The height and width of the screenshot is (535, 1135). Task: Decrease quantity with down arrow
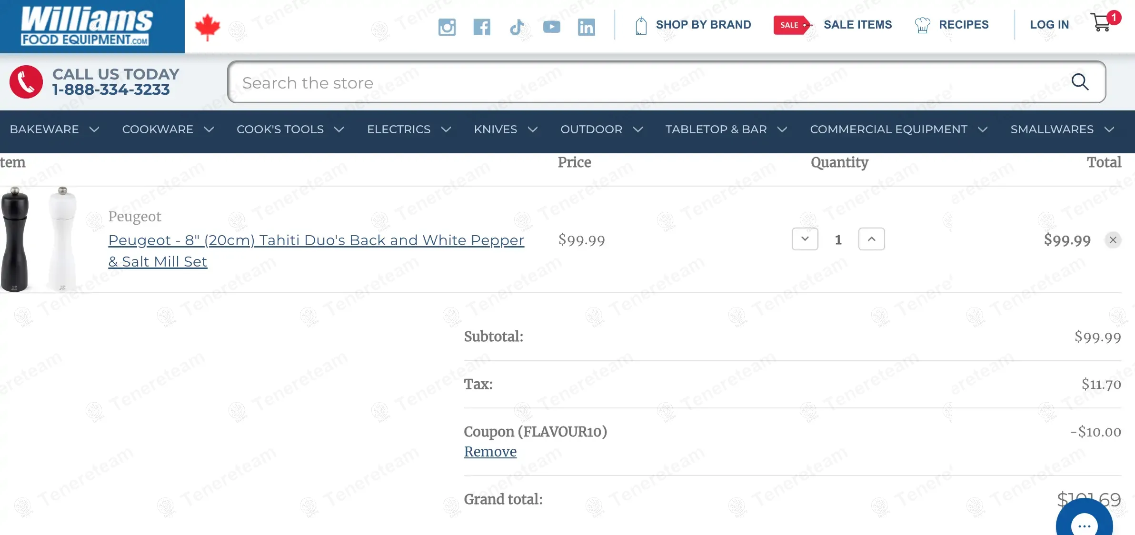[x=805, y=239]
